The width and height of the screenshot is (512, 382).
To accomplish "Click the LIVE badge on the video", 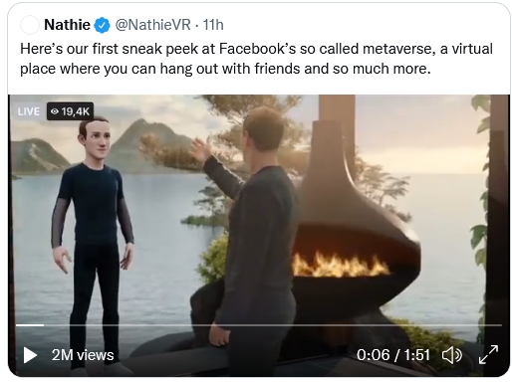I will coord(29,111).
